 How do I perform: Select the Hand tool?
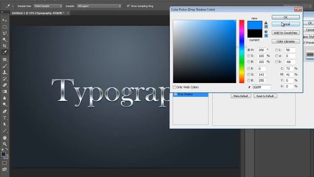coord(4,138)
